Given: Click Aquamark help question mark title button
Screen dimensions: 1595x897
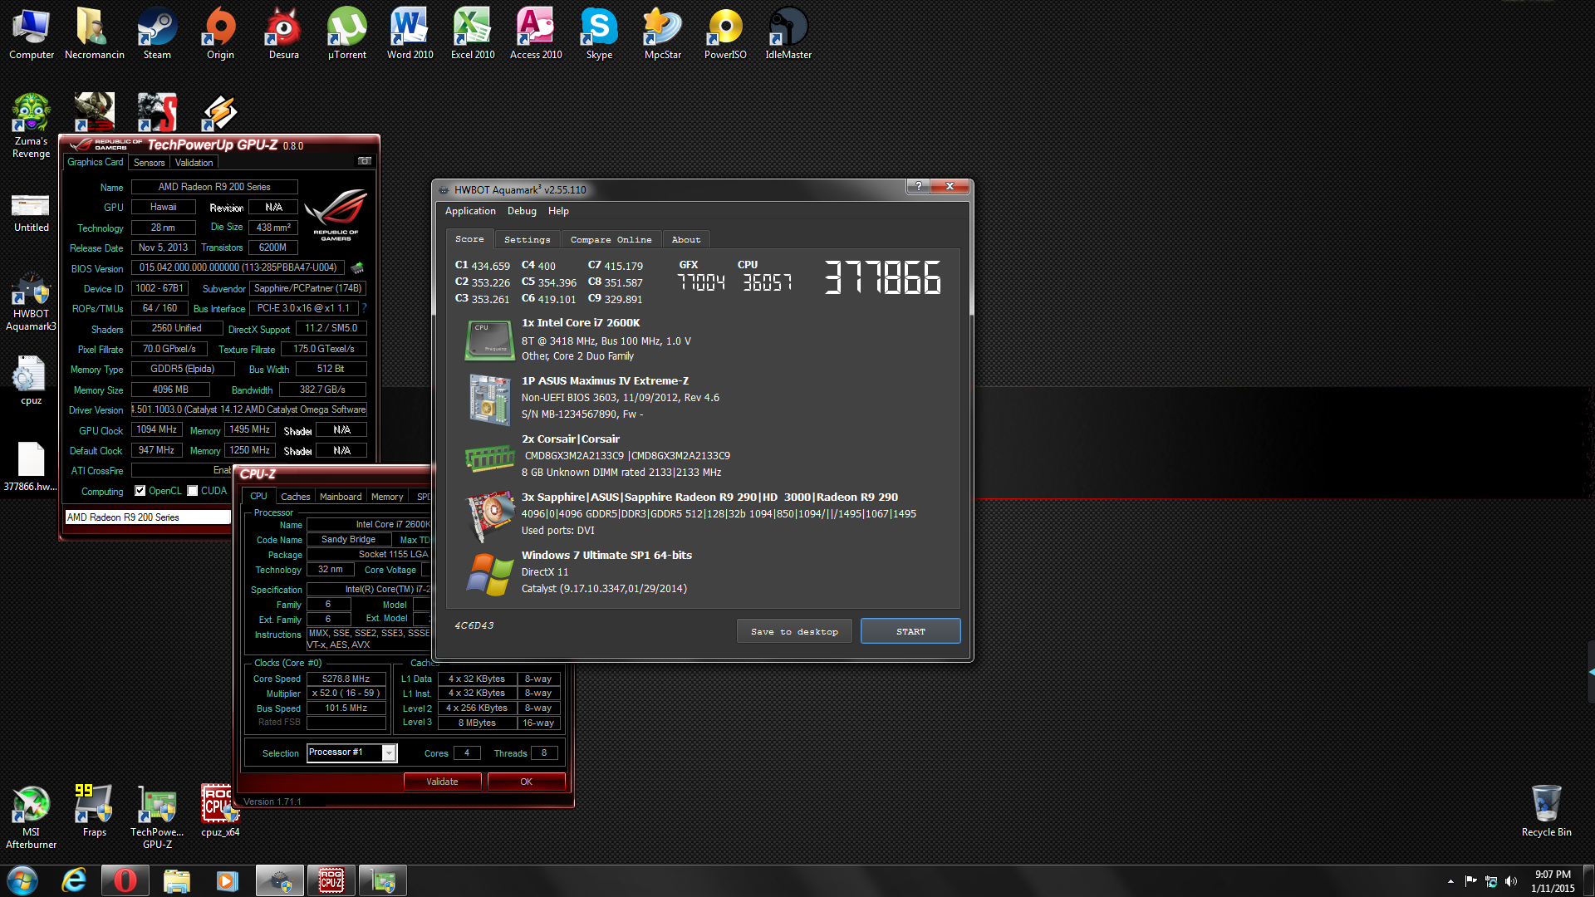Looking at the screenshot, I should point(917,186).
